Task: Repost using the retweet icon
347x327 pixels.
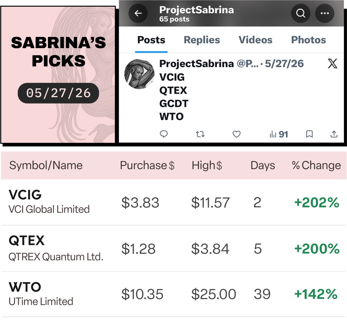Action: 200,134
